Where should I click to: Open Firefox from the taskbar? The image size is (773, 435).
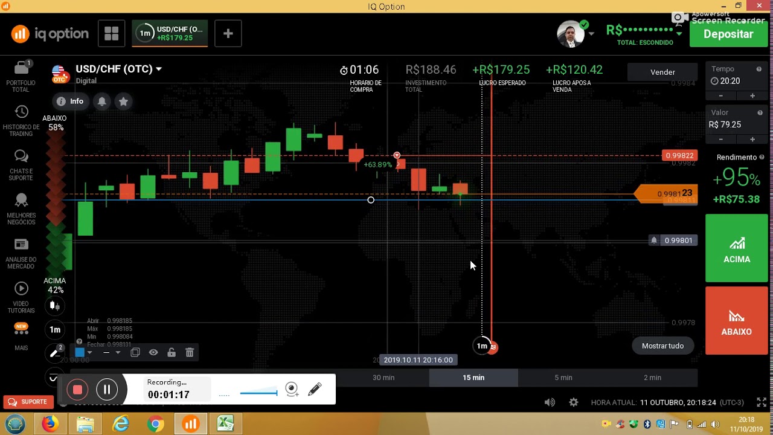tap(50, 424)
